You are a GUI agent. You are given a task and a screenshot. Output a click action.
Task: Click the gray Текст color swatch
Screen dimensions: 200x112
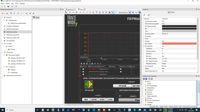pos(179,31)
